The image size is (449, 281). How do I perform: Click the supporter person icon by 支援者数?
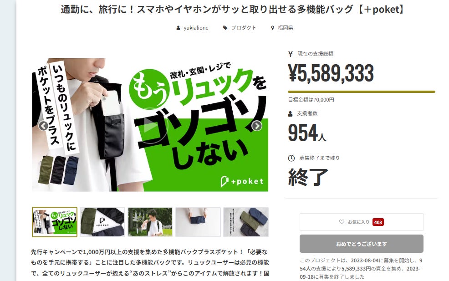pyautogui.click(x=291, y=114)
